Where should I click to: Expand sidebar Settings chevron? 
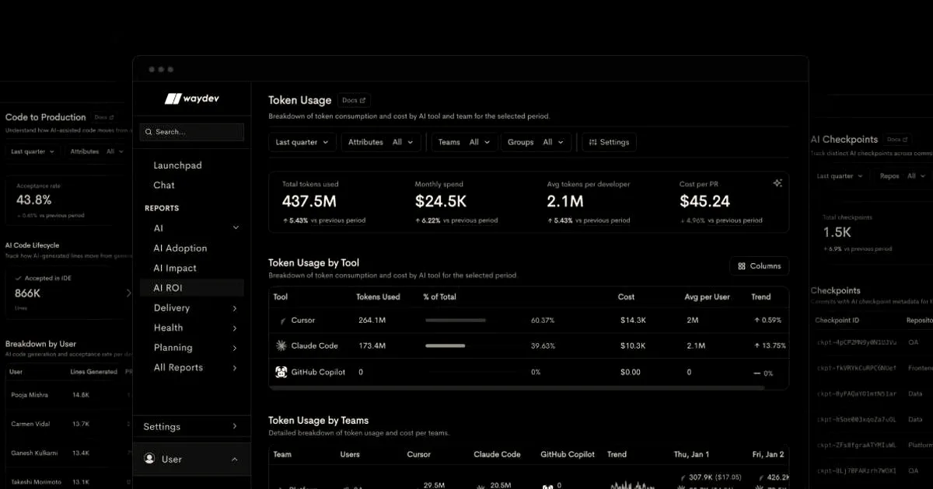pyautogui.click(x=235, y=426)
